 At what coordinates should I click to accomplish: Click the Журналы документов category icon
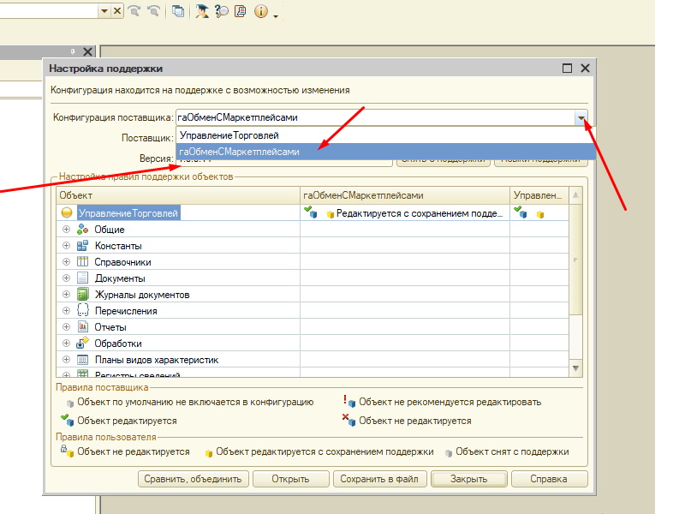[82, 295]
